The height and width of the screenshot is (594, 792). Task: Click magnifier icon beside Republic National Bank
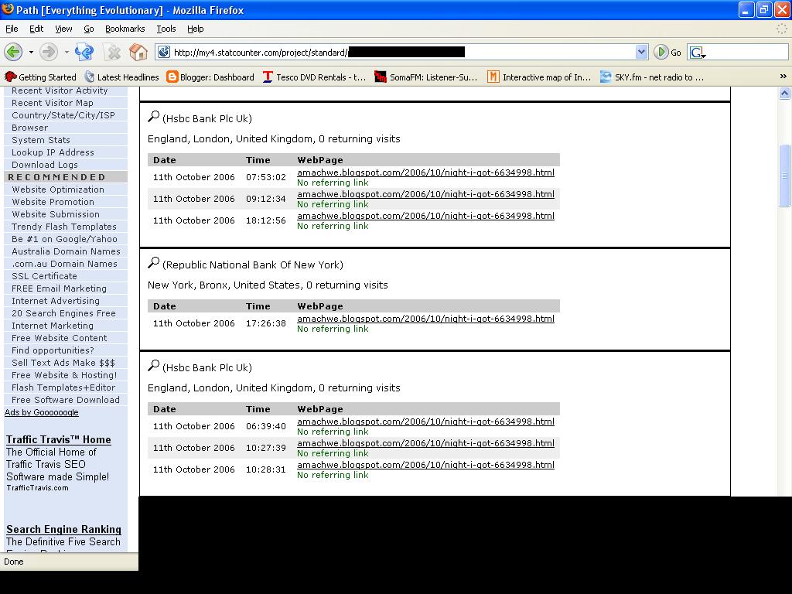[x=154, y=263]
